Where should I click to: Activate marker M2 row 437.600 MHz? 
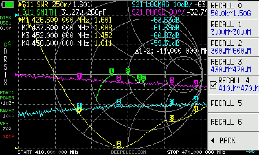pyautogui.click(x=67, y=27)
